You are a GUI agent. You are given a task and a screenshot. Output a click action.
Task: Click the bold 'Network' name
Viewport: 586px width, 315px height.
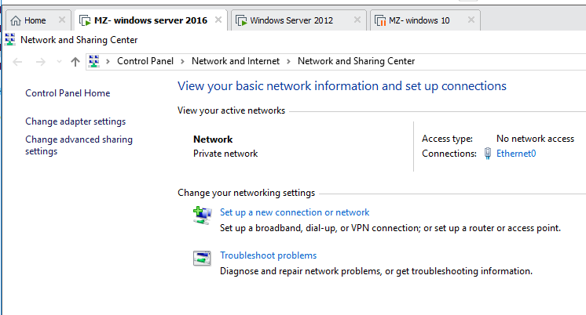coord(213,139)
